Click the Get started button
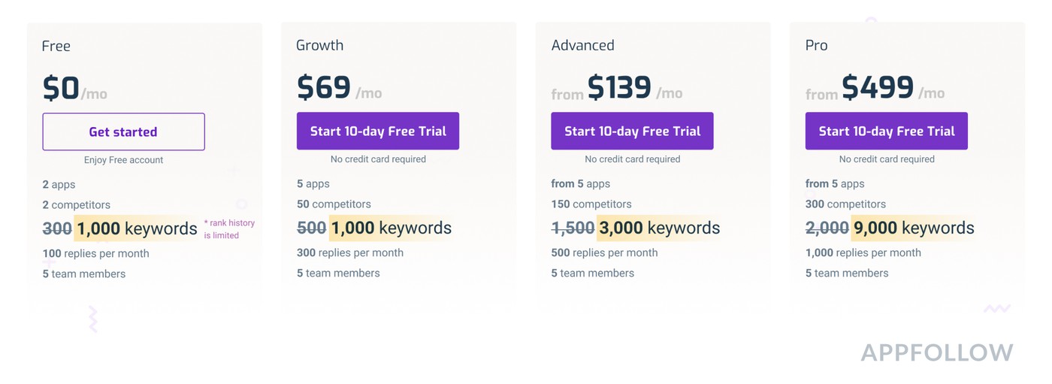 coord(123,132)
